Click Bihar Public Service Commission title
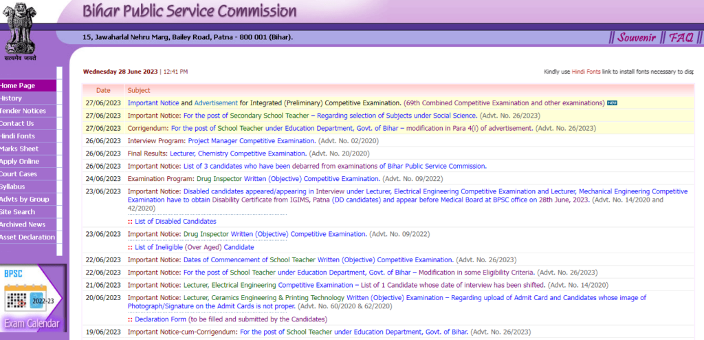 point(189,11)
